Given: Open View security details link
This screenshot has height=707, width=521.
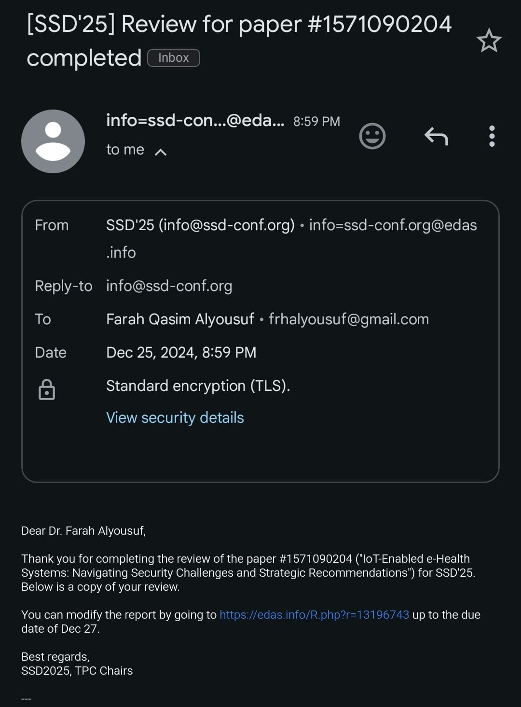Looking at the screenshot, I should [175, 417].
